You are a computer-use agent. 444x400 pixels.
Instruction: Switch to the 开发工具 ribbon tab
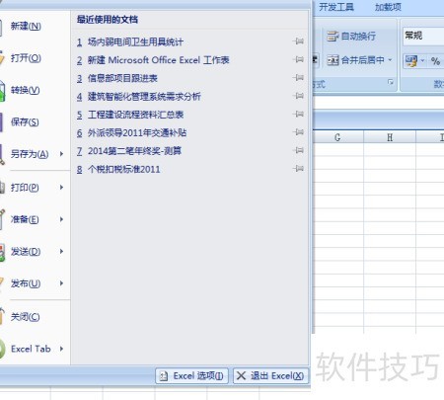[336, 7]
